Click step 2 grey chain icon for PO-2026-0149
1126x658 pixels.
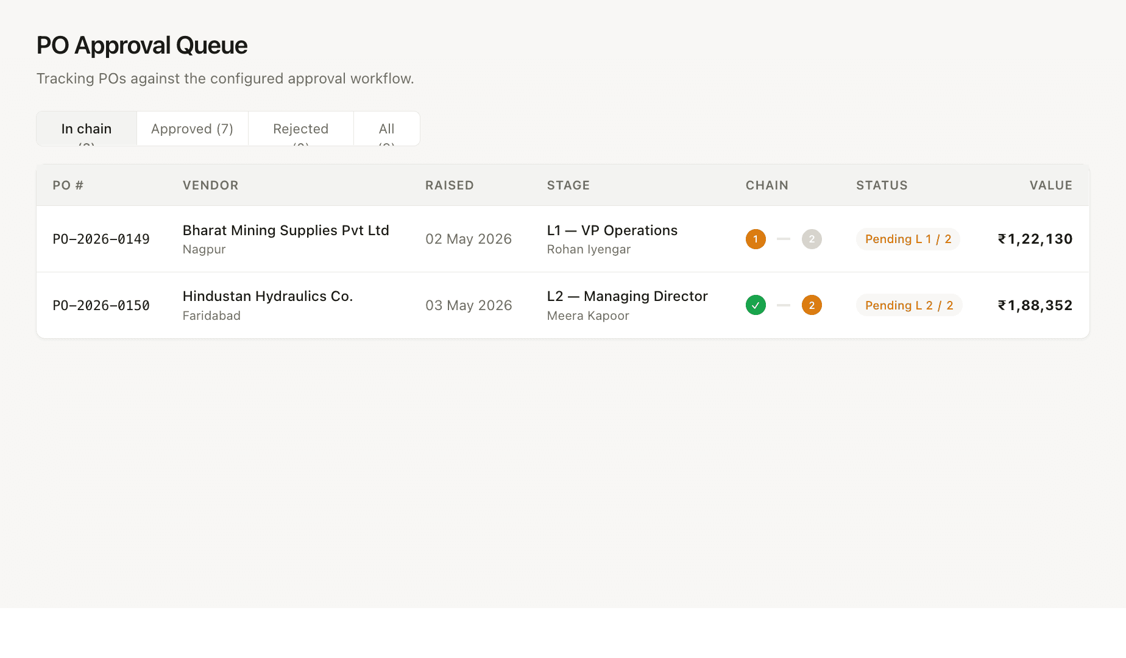[812, 239]
